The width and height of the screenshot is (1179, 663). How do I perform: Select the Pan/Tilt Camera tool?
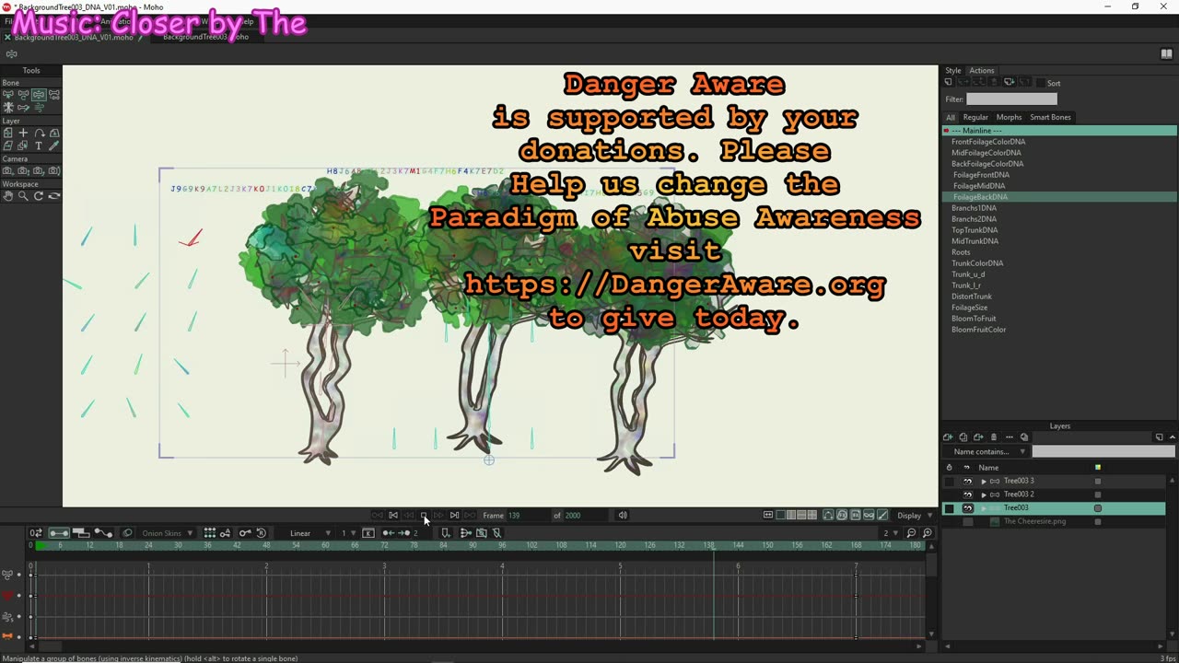54,170
